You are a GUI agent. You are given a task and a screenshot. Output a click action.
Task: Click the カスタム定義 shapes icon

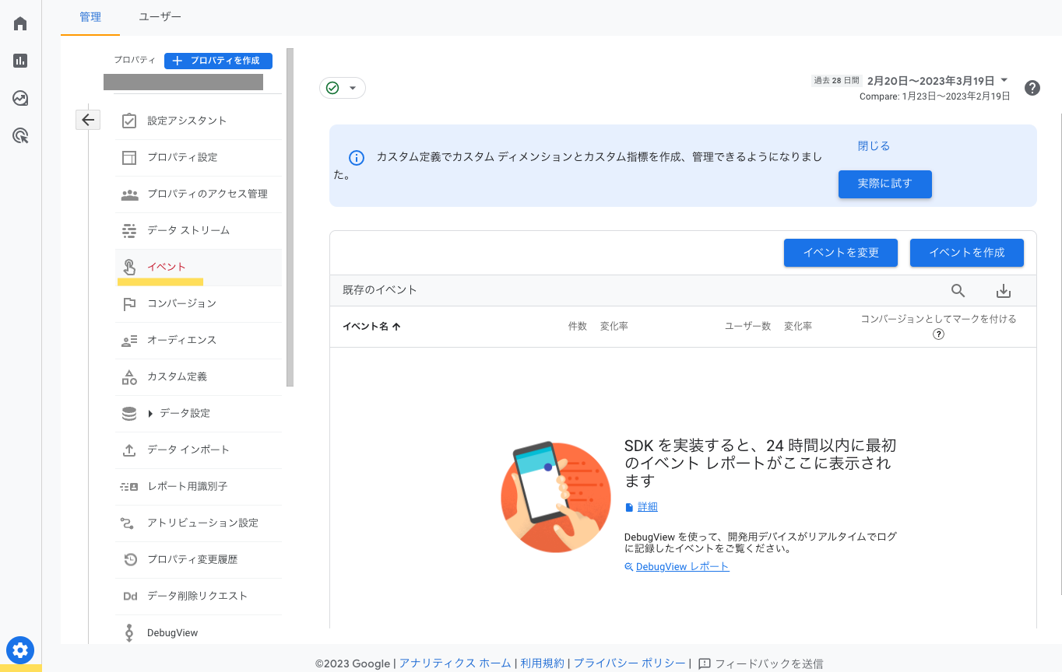[x=129, y=377]
